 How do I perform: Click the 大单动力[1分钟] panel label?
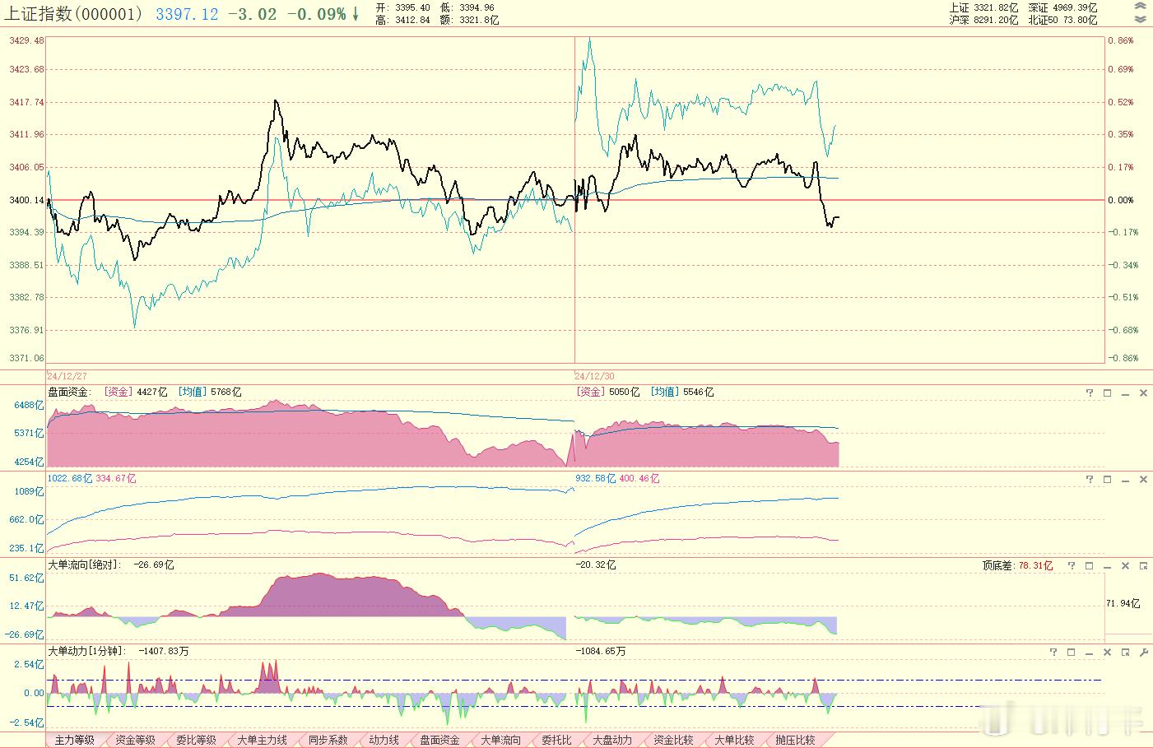pyautogui.click(x=86, y=652)
